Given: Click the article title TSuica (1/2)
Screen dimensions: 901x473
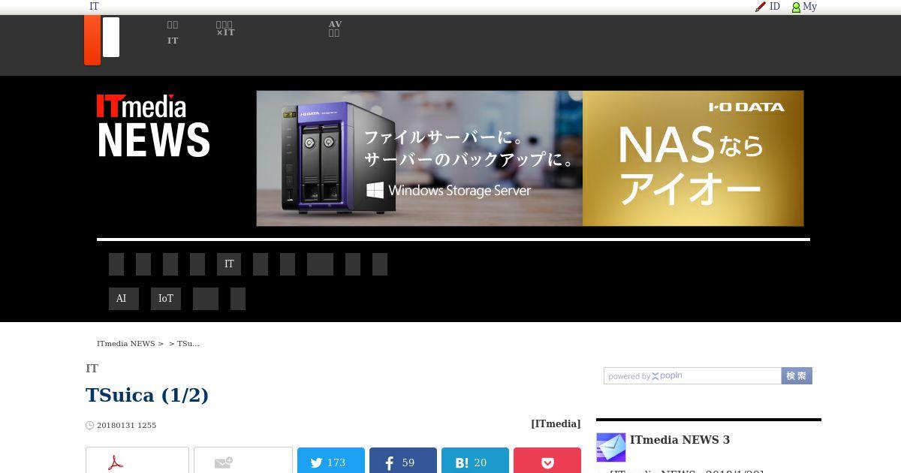Looking at the screenshot, I should click(147, 395).
